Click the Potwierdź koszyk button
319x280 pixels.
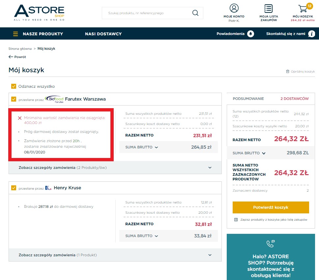(x=271, y=207)
